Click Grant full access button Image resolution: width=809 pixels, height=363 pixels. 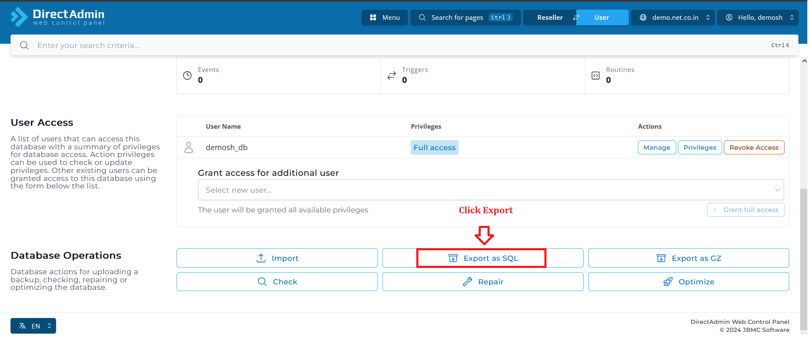coord(745,210)
